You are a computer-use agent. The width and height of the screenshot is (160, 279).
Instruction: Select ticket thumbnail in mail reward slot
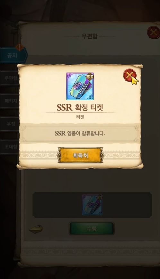click(92, 205)
